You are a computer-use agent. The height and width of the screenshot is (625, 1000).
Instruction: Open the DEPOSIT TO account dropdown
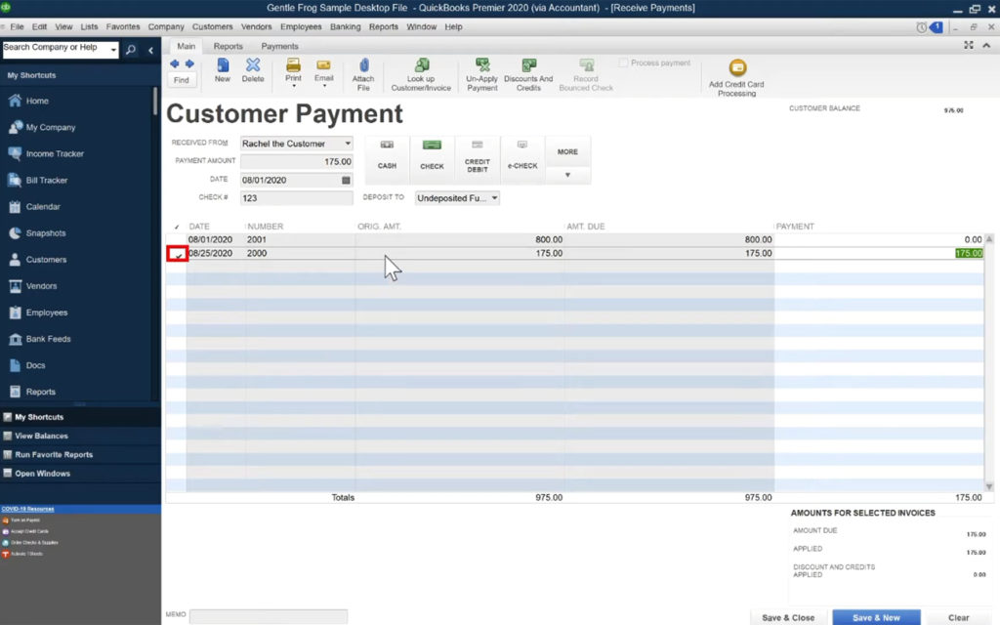[493, 197]
